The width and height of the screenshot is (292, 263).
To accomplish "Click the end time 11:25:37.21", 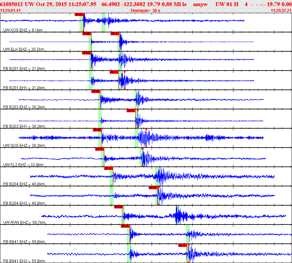I will click(x=281, y=11).
